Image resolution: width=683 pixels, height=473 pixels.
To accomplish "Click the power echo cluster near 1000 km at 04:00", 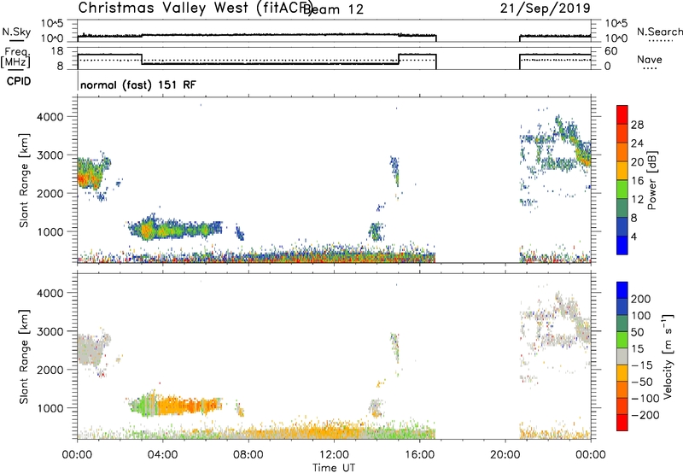I will (174, 228).
